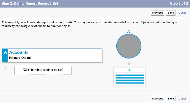Click the top Save button

point(171,13)
